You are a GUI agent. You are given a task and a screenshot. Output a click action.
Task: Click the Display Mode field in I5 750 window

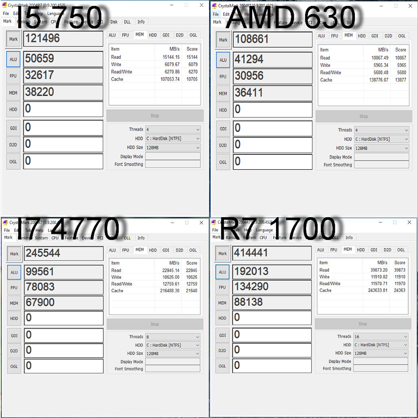[x=173, y=156]
